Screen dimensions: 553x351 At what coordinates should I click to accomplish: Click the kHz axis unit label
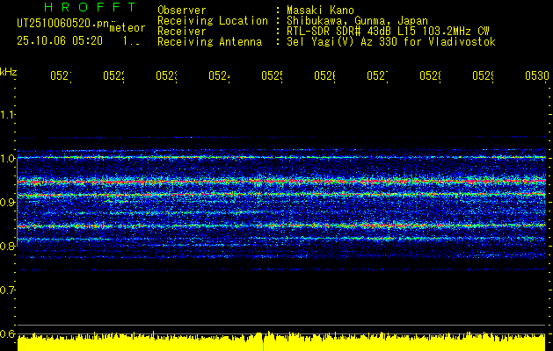tap(9, 73)
